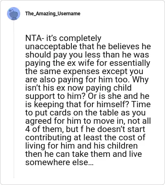Click the trailing words somewhere else…
This screenshot has width=165, height=185.
point(59,162)
